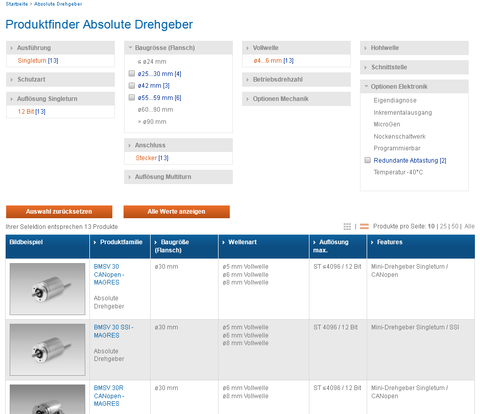
Task: Open BMSV 30 SSI - MAGRES product
Action: tap(113, 331)
